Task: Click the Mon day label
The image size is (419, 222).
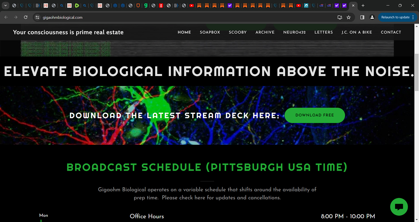Action: (x=43, y=215)
